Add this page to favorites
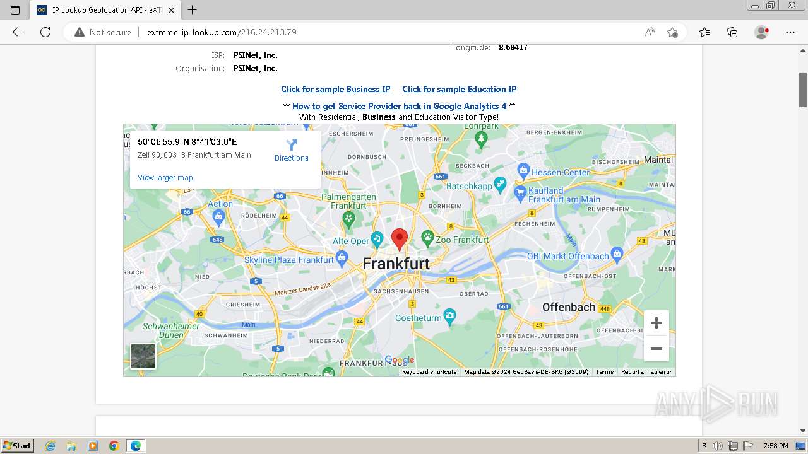 pyautogui.click(x=672, y=32)
